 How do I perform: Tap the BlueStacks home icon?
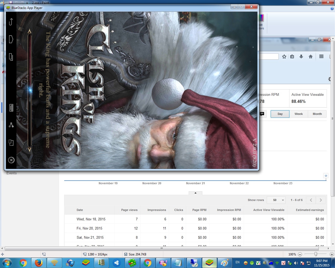(11, 39)
